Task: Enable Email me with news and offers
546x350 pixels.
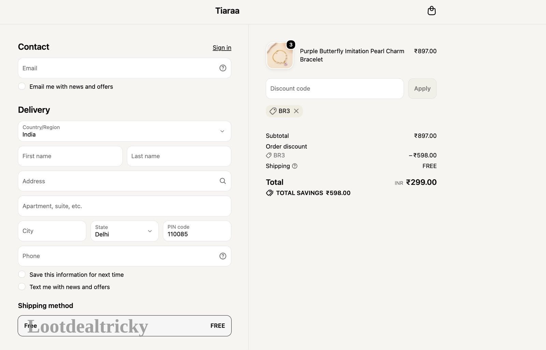Action: click(x=22, y=86)
